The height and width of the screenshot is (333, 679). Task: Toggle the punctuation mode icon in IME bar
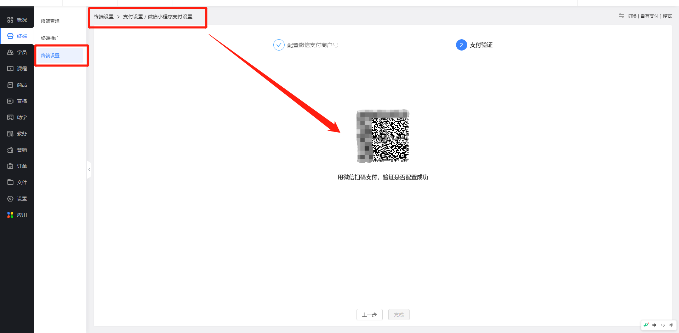663,325
